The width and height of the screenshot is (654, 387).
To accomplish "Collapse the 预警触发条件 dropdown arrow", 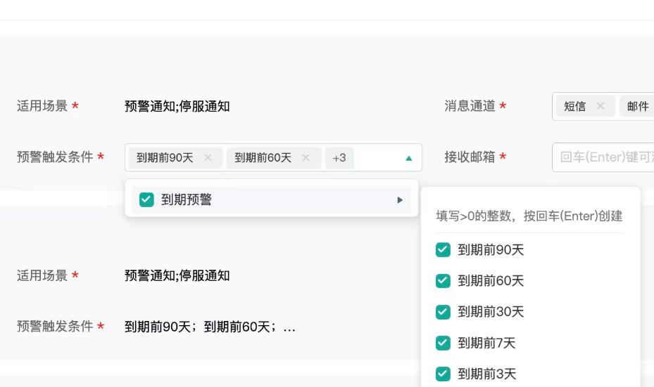I will [409, 158].
